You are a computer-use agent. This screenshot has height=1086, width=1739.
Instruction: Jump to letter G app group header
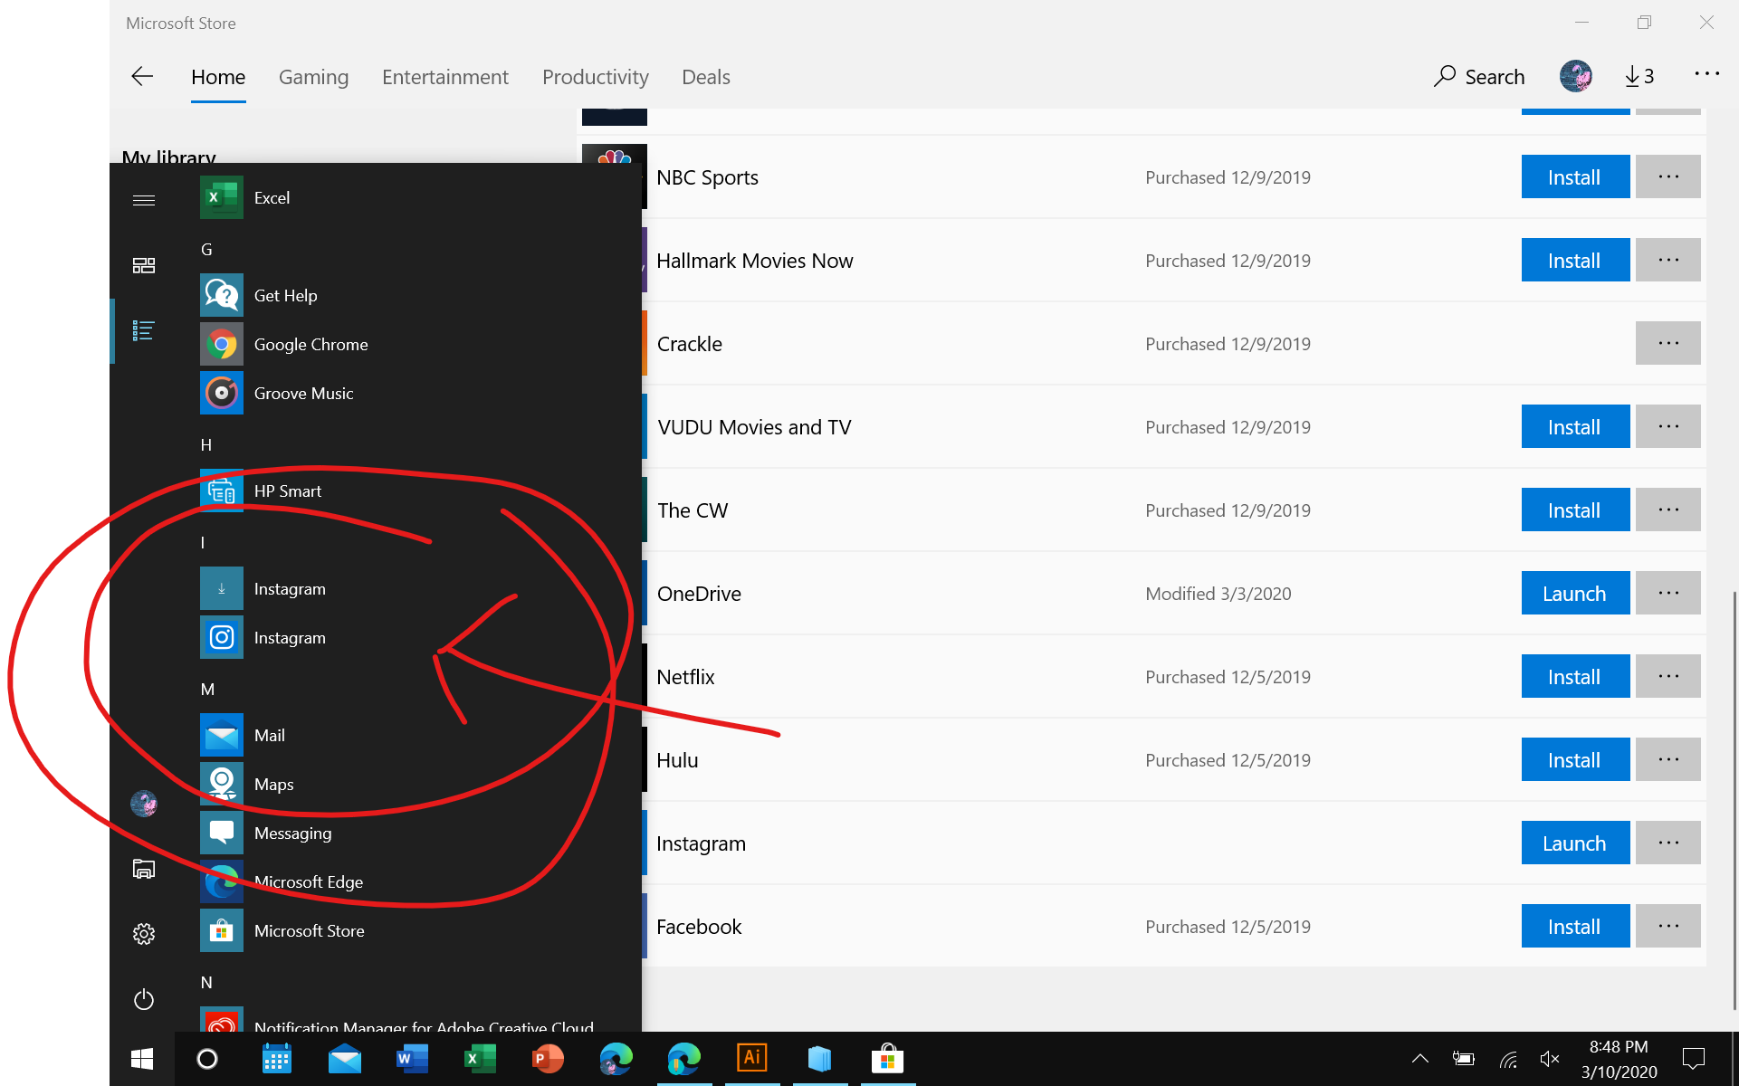[x=206, y=249]
